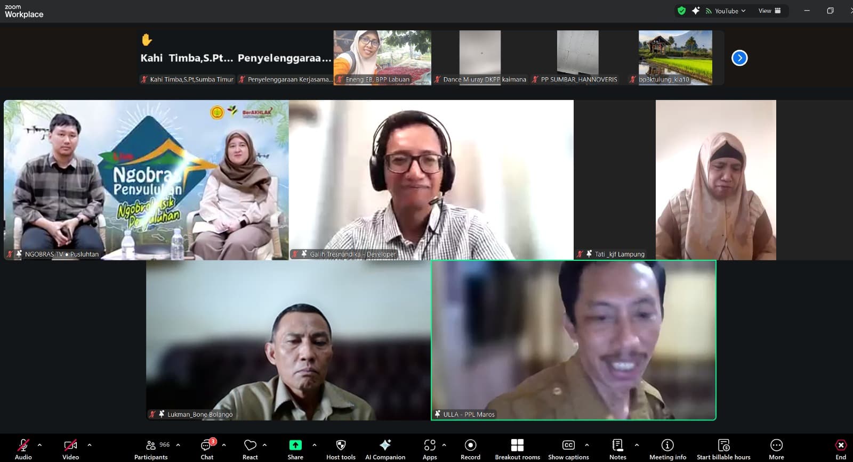The height and width of the screenshot is (462, 853).
Task: Click pin icon on Lukman_Bone Bolango label
Action: point(162,414)
